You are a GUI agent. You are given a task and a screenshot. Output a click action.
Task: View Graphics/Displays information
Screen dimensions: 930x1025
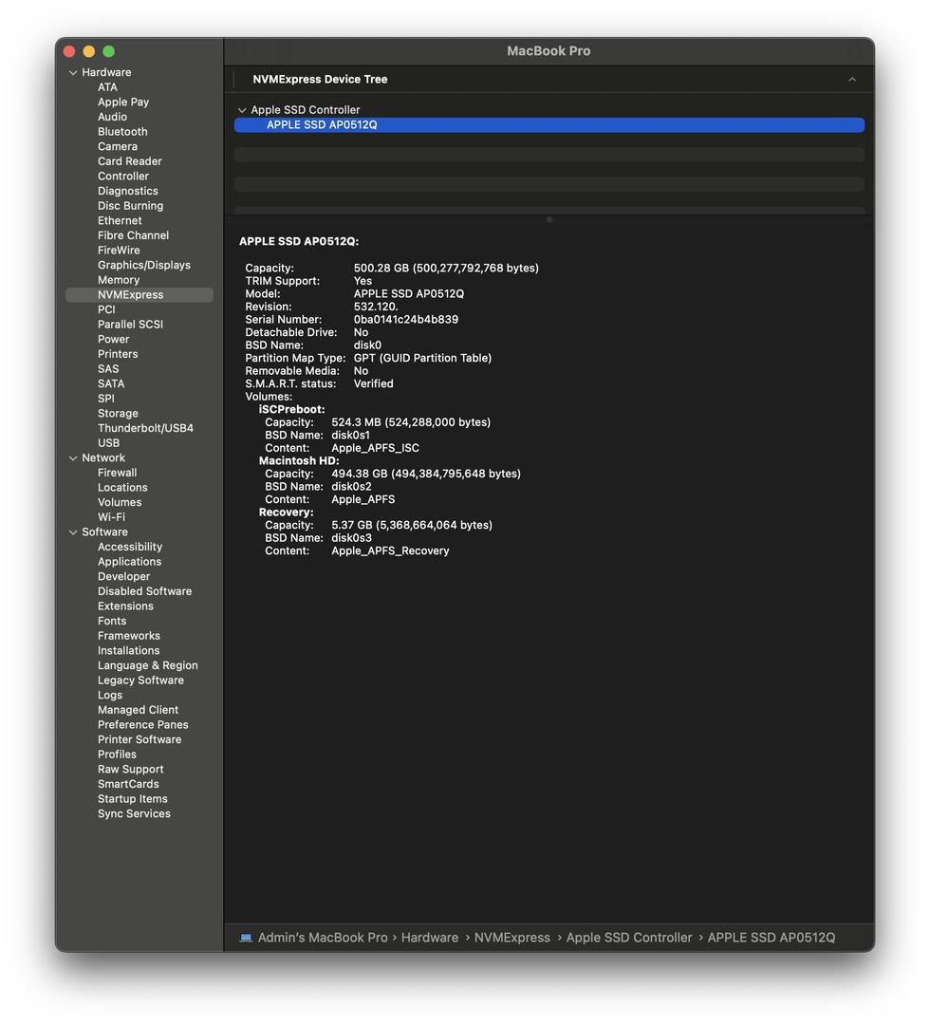tap(144, 265)
